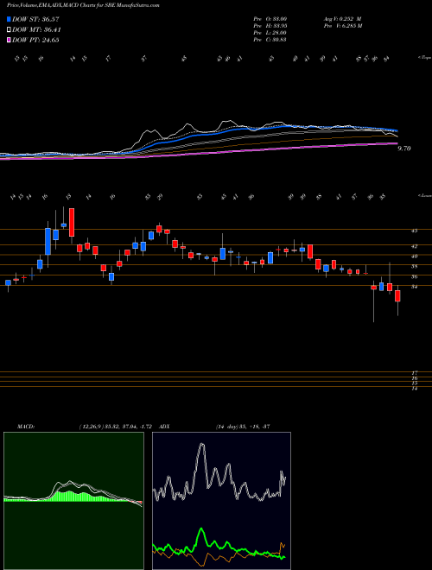
Task: Click the 45 price level label
Action: pos(415,231)
